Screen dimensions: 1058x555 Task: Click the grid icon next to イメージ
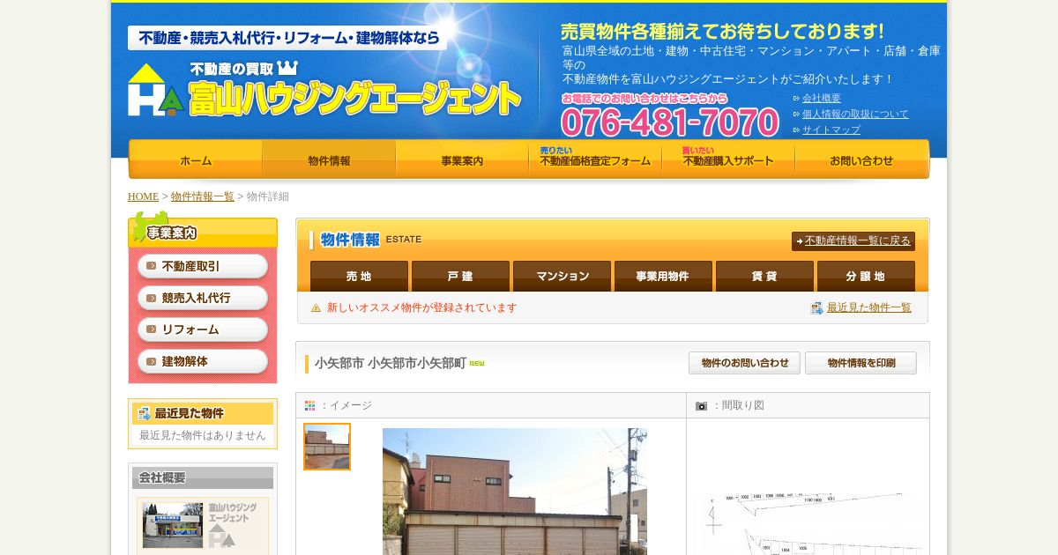309,406
